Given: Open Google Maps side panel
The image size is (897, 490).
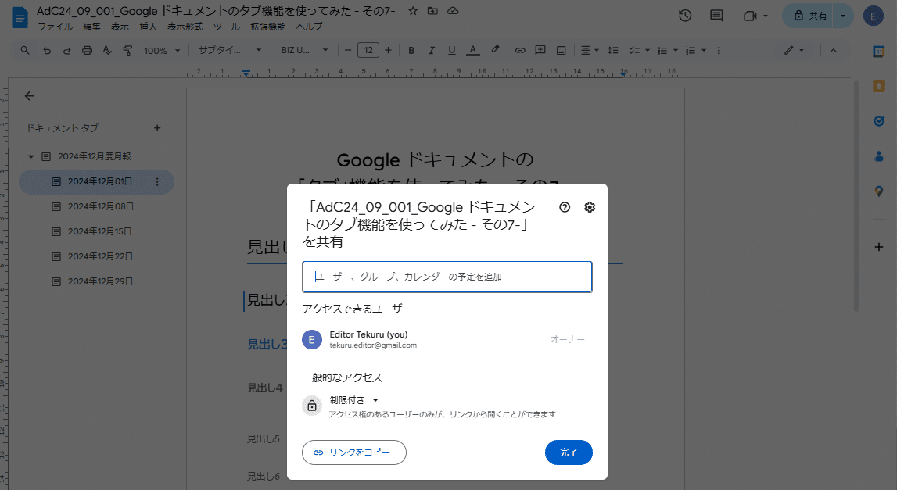Looking at the screenshot, I should coord(879,191).
